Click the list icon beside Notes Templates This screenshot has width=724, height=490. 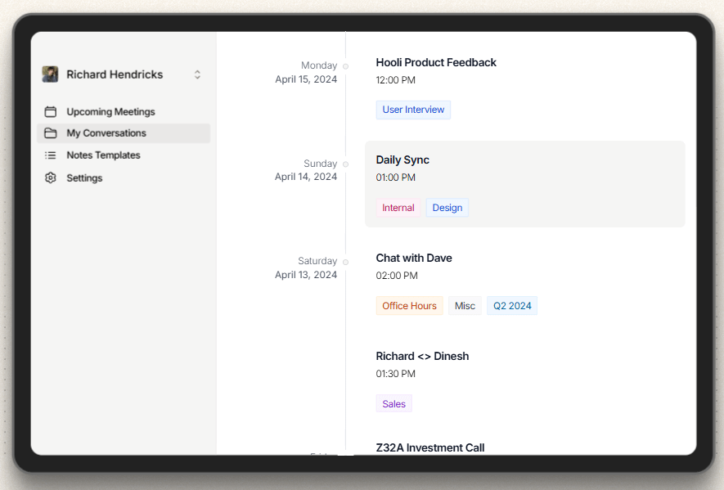pyautogui.click(x=51, y=155)
